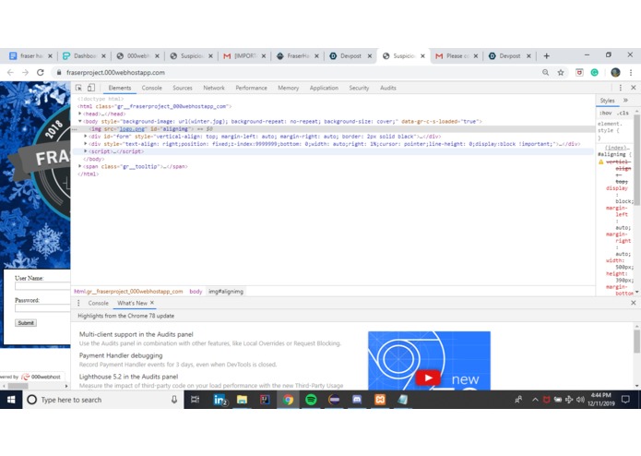Open LinkedIn app in taskbar
The height and width of the screenshot is (456, 641).
coord(220,400)
